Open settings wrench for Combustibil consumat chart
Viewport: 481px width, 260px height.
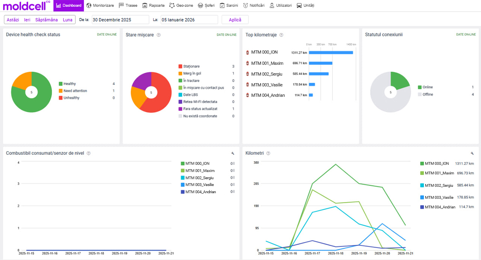(233, 153)
